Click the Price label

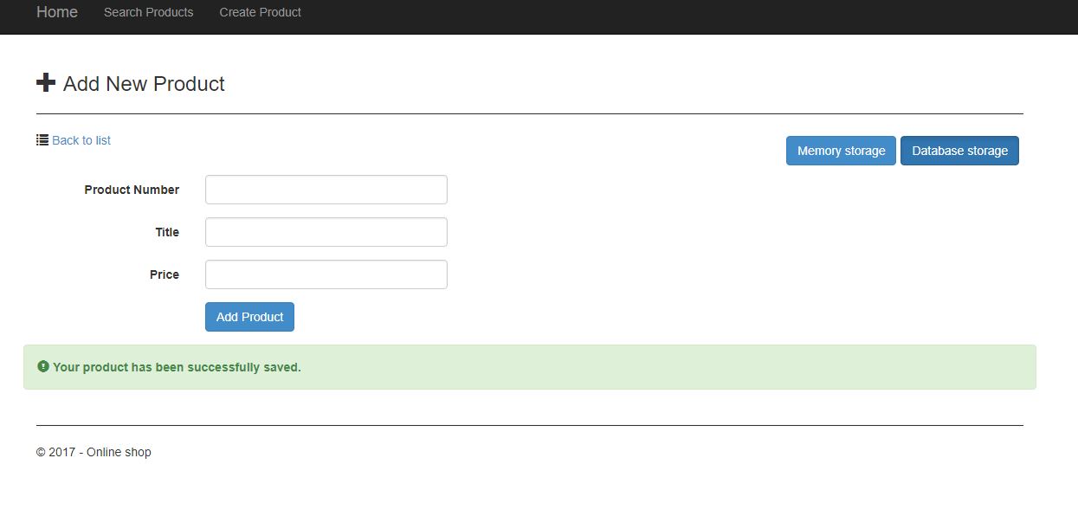[x=165, y=274]
